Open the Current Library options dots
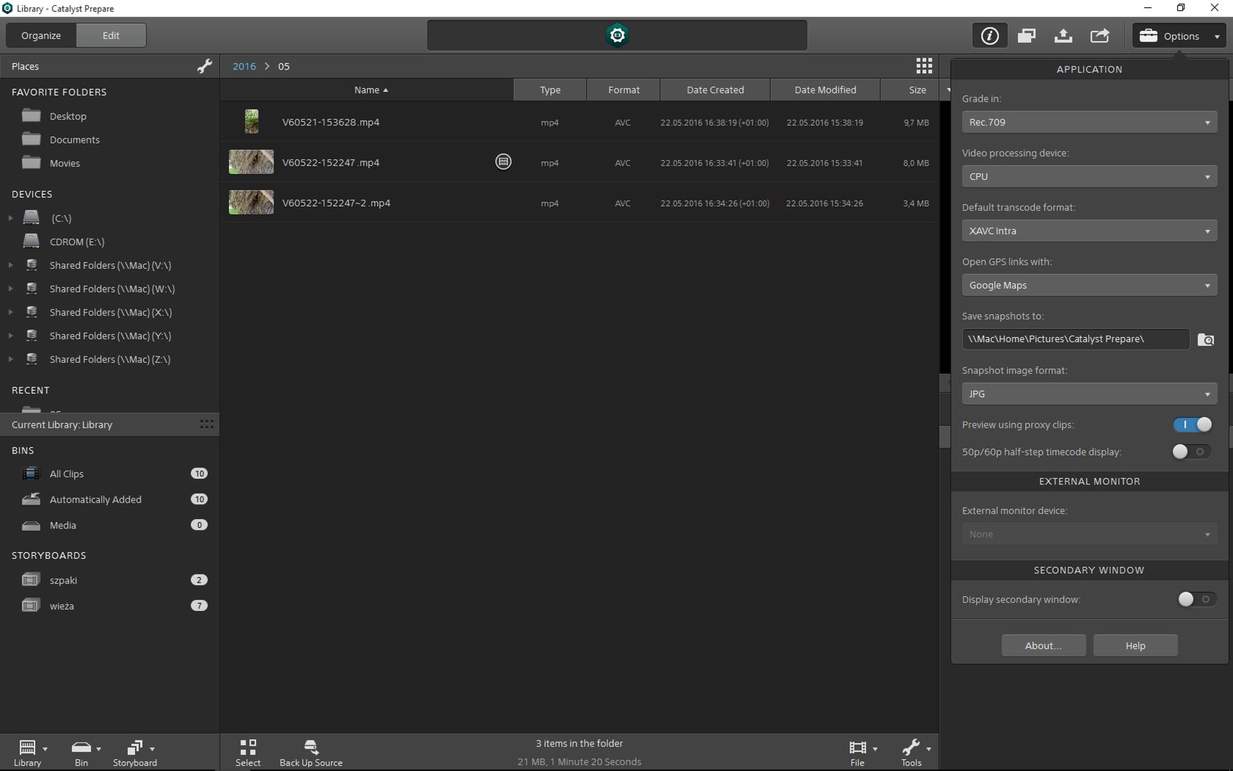Screen dimensions: 1233x771 pos(206,425)
